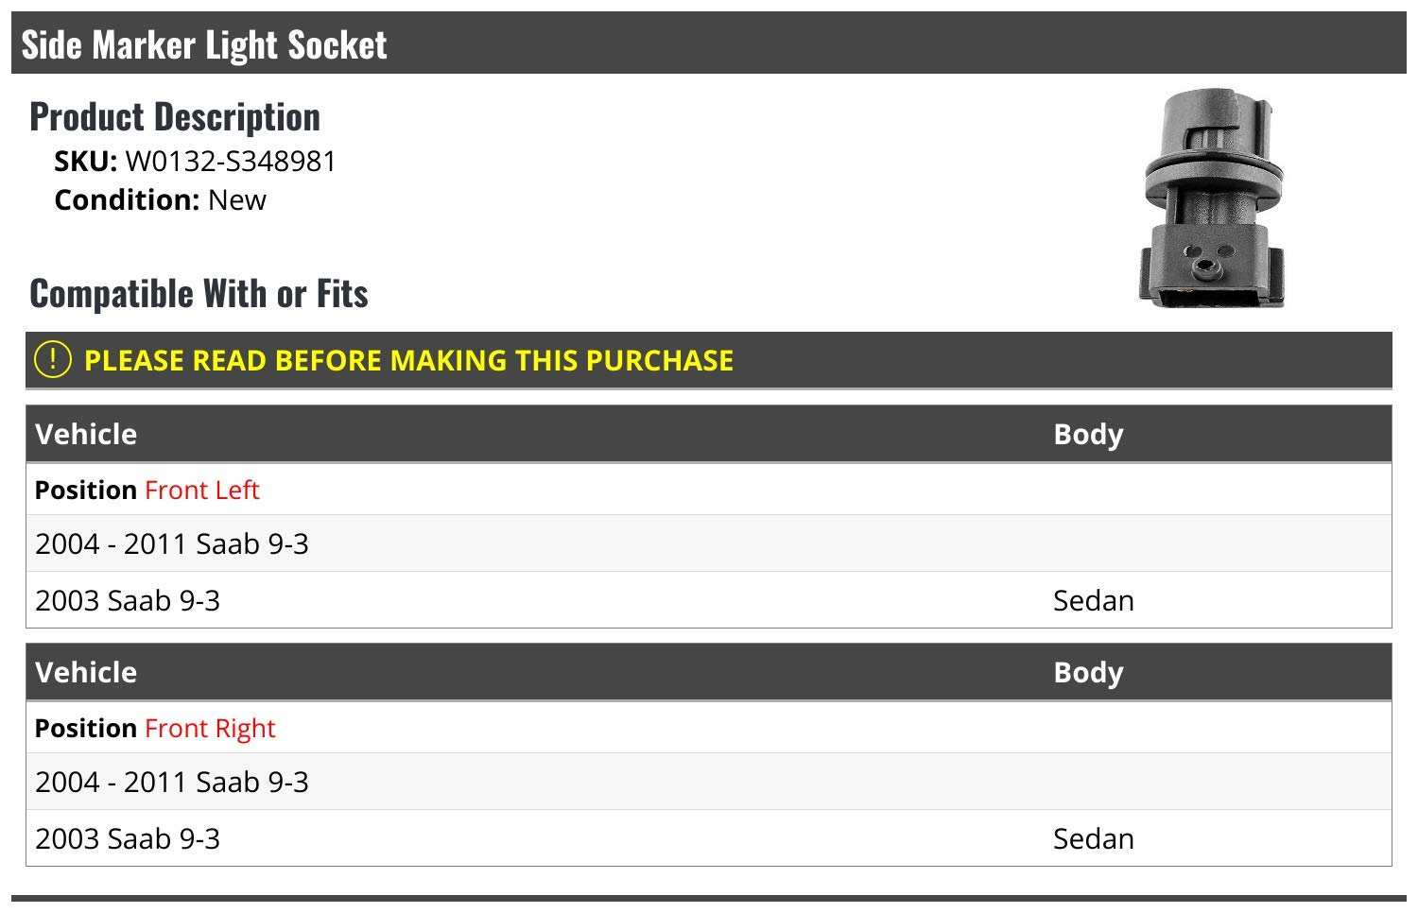Click Body column header in Front Right table

tap(1088, 673)
